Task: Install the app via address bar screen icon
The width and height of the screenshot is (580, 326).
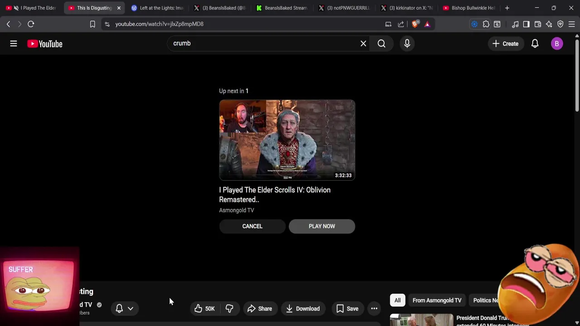Action: 388,24
